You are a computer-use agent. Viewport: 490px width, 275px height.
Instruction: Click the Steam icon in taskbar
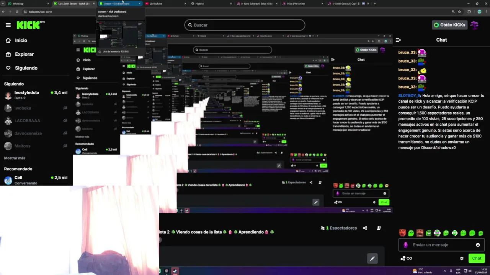click(175, 271)
